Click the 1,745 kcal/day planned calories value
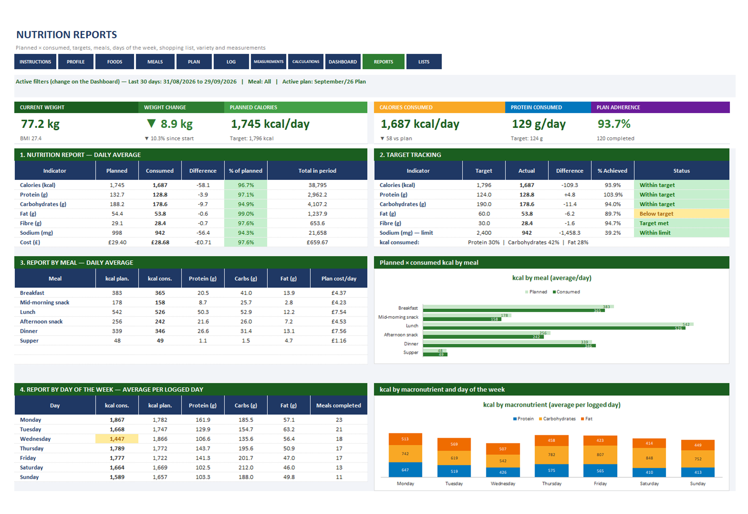This screenshot has height=514, width=748. click(270, 124)
